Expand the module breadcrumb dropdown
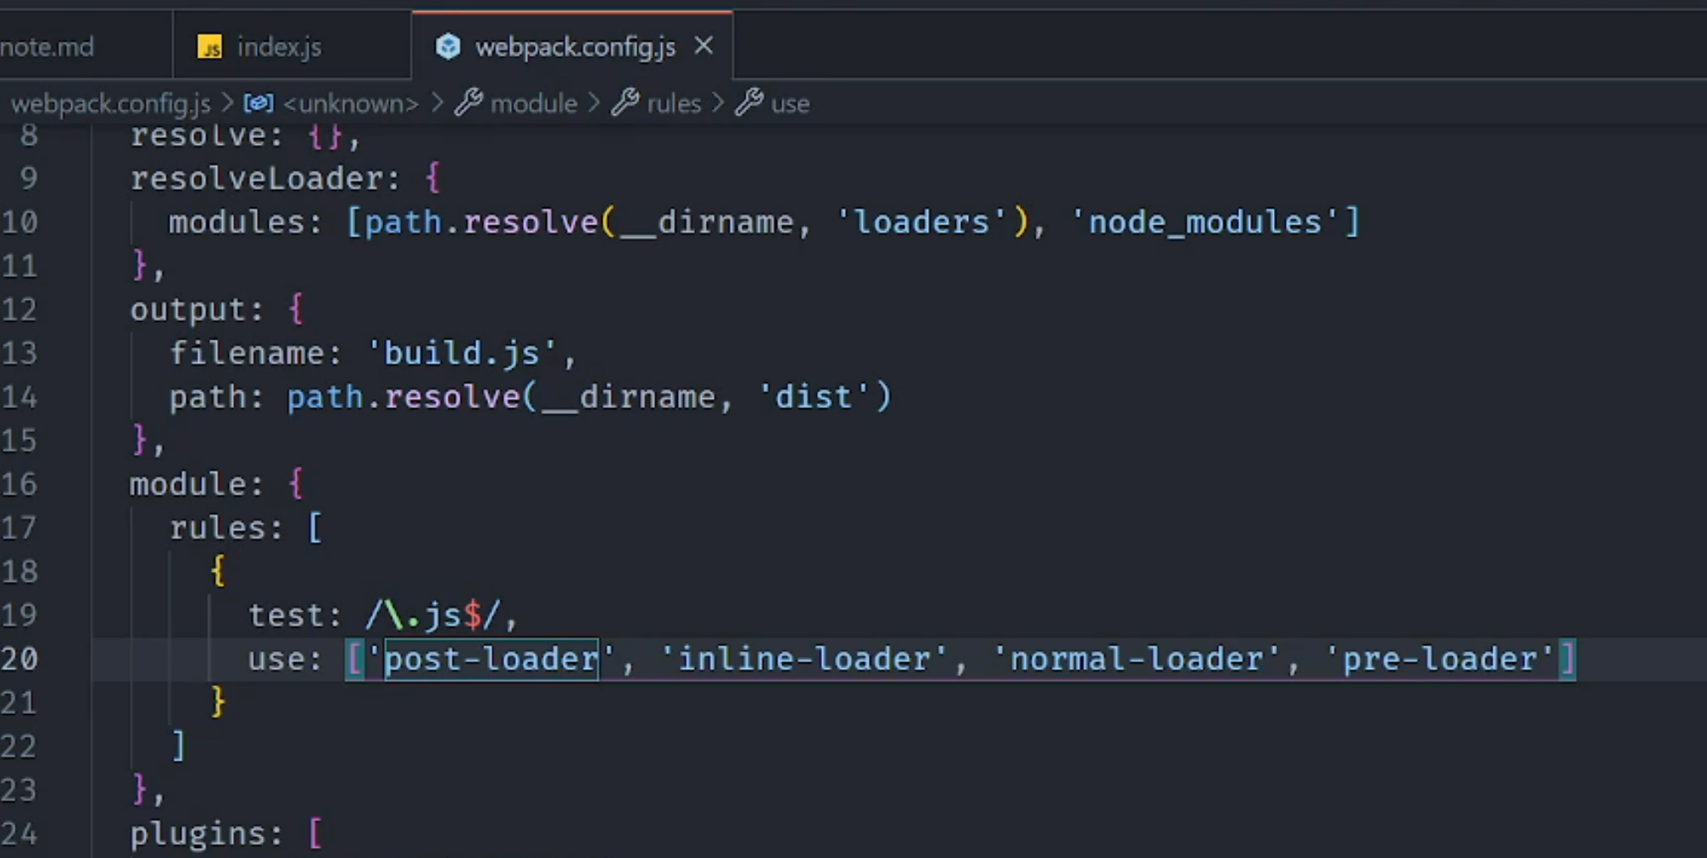 533,103
